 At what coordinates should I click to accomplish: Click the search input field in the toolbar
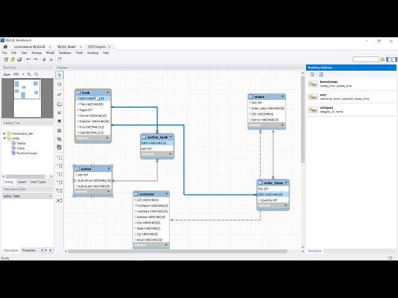366,60
